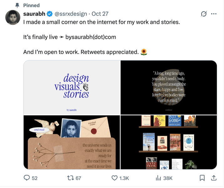
Task: Open the three-dot more options menu
Action: pyautogui.click(x=214, y=14)
